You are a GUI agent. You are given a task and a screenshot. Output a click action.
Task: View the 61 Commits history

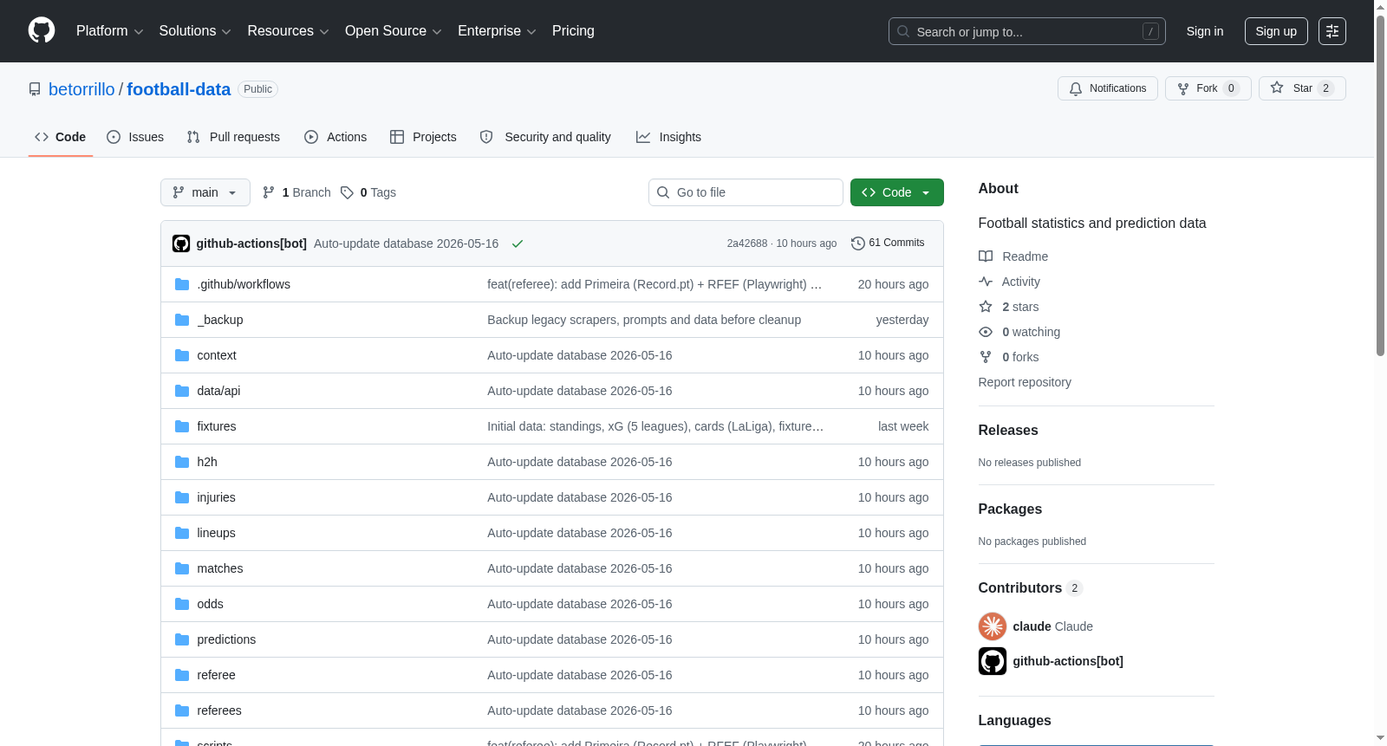tap(888, 243)
